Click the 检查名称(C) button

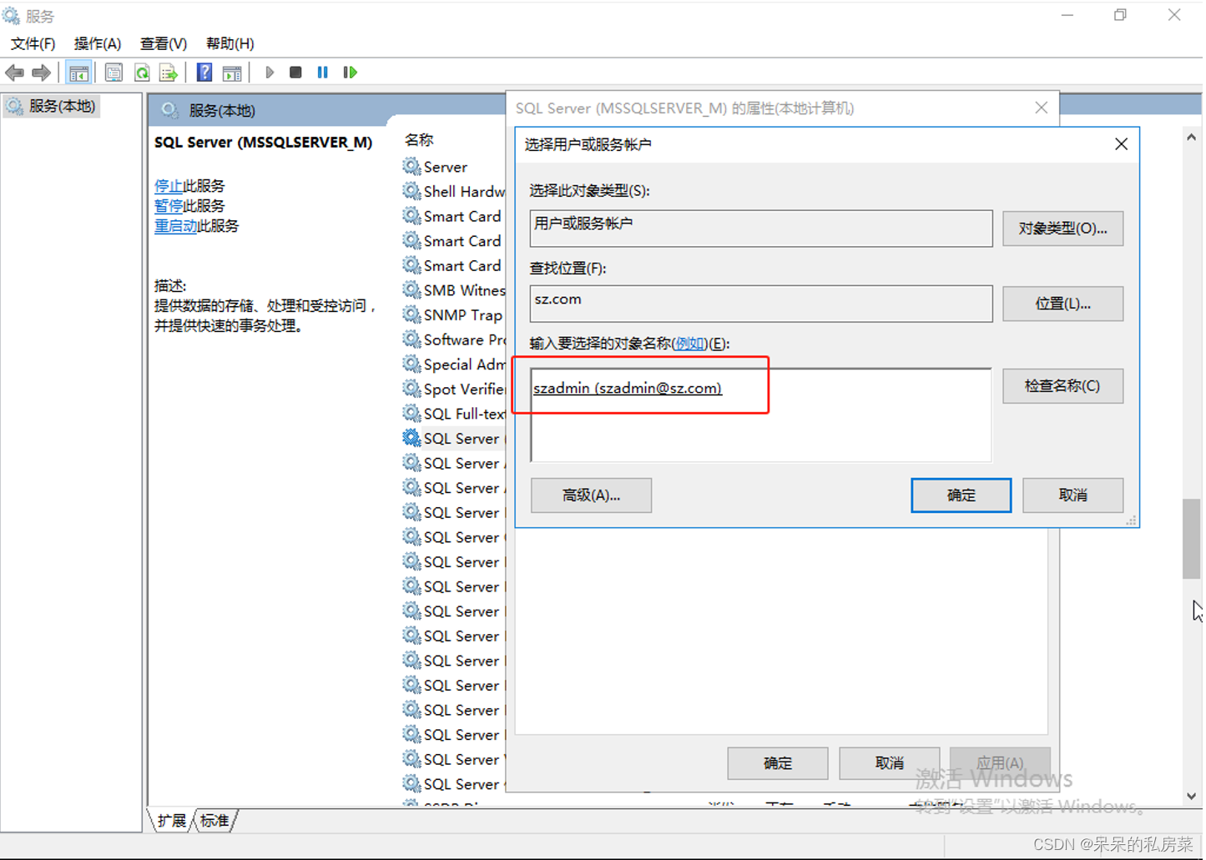point(1062,386)
